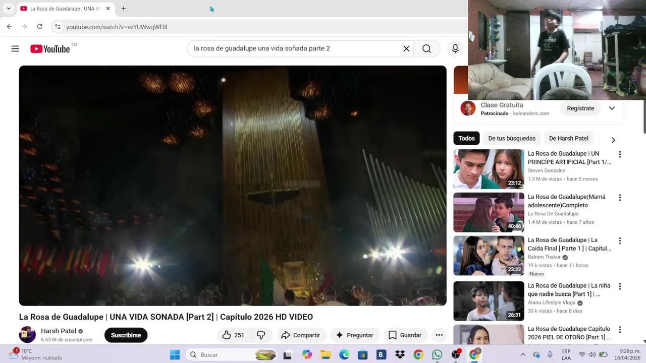Click the 'Atanu Lifestyle Vlogs' channel name

tap(552, 302)
